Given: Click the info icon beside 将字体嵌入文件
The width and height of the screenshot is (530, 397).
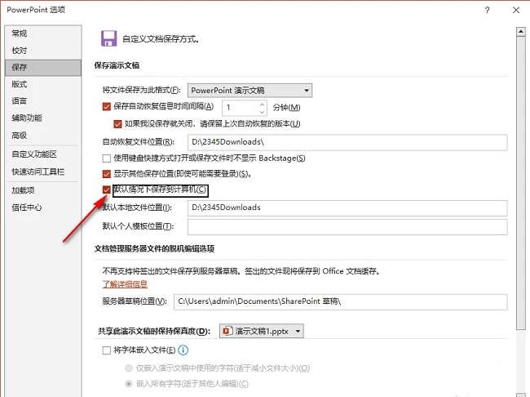Looking at the screenshot, I should coord(183,350).
